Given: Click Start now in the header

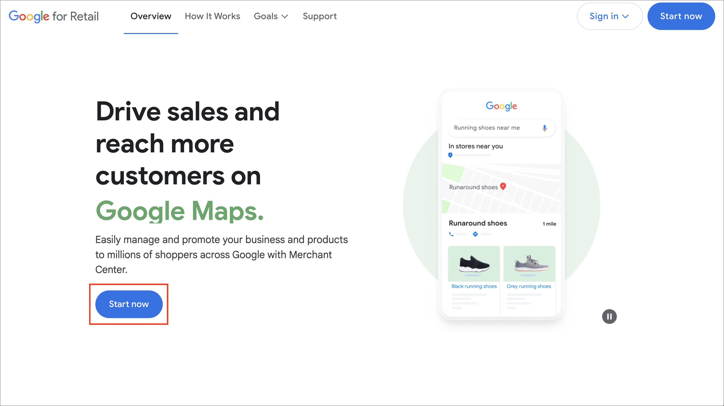Looking at the screenshot, I should click(681, 16).
